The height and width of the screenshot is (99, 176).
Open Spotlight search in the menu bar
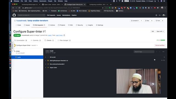[158, 1]
